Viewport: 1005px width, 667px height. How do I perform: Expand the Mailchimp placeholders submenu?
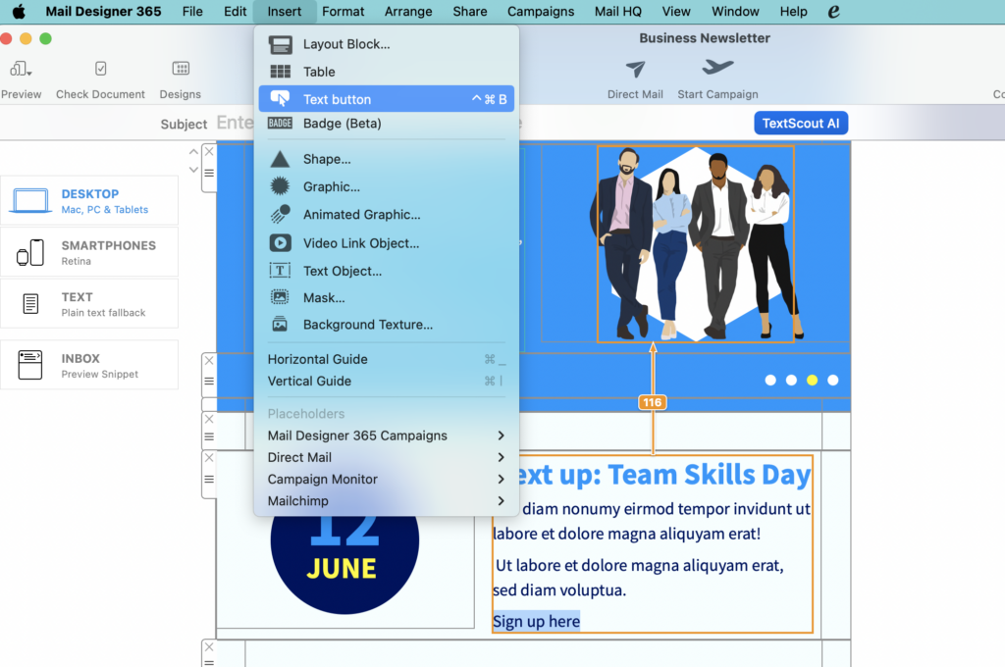click(502, 501)
